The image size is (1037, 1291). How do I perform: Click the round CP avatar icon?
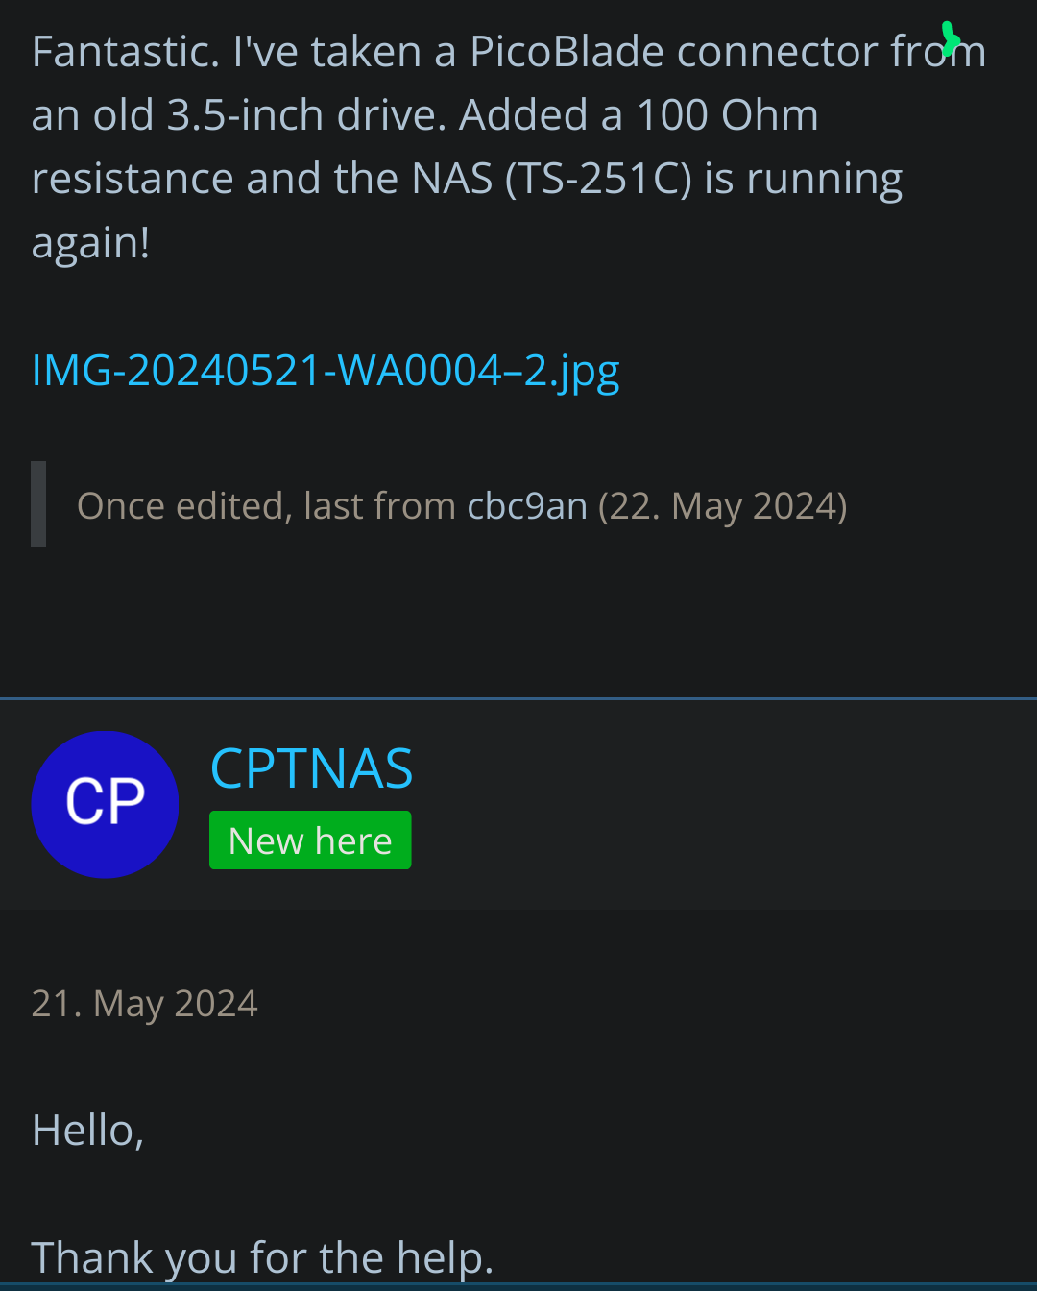click(105, 804)
